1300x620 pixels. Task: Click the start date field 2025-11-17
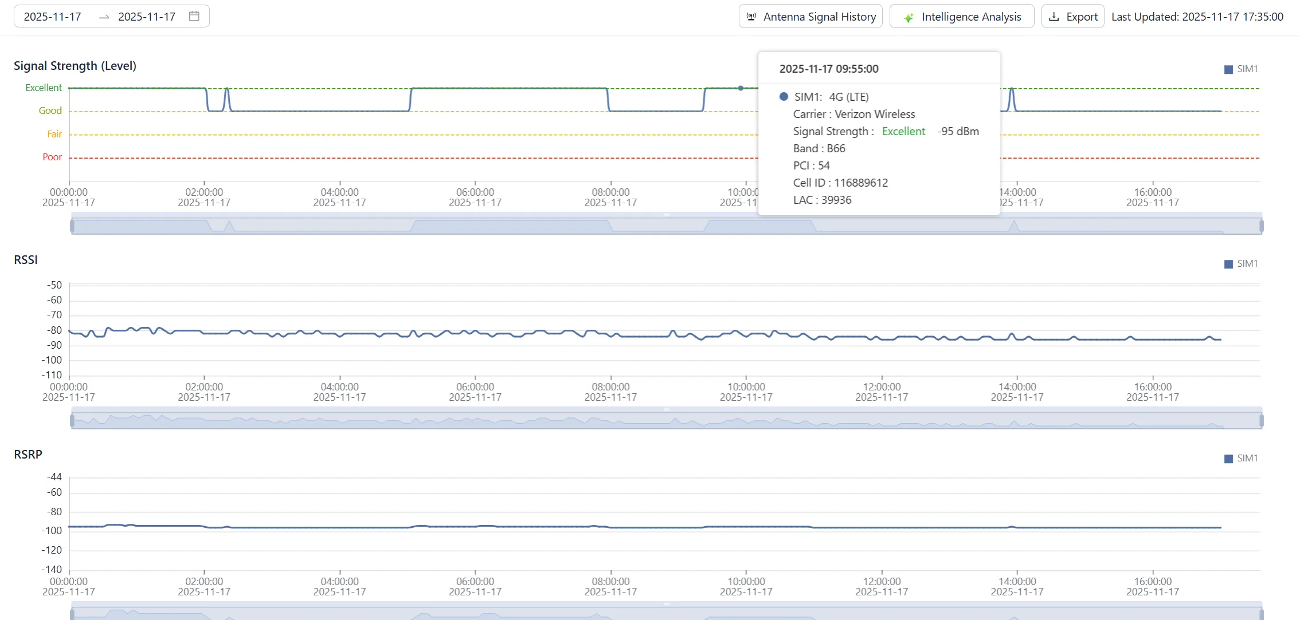(x=53, y=17)
